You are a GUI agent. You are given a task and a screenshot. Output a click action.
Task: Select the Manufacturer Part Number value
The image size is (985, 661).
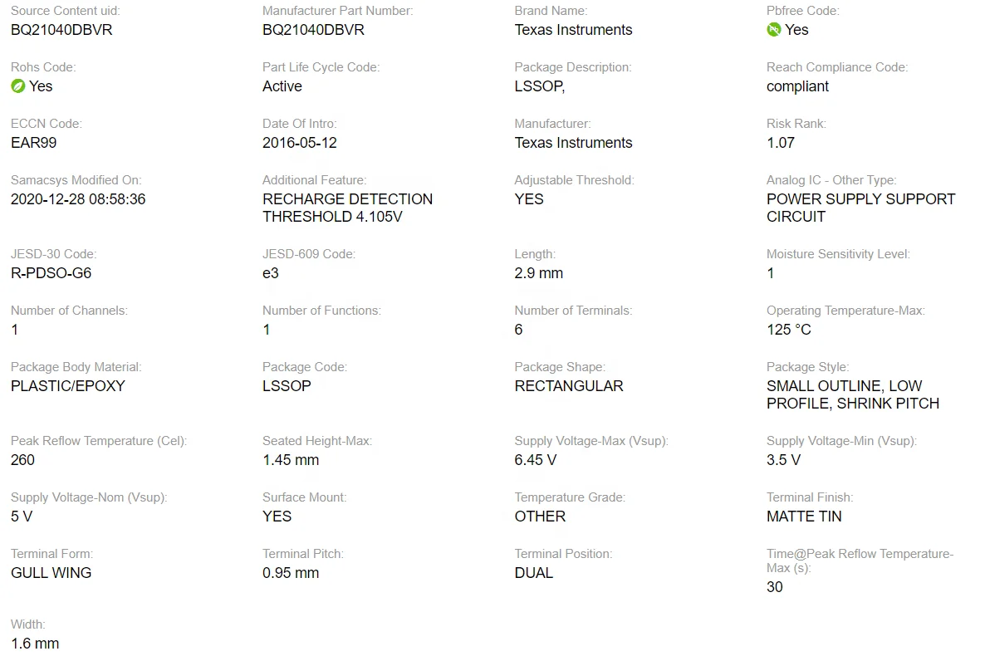click(313, 30)
